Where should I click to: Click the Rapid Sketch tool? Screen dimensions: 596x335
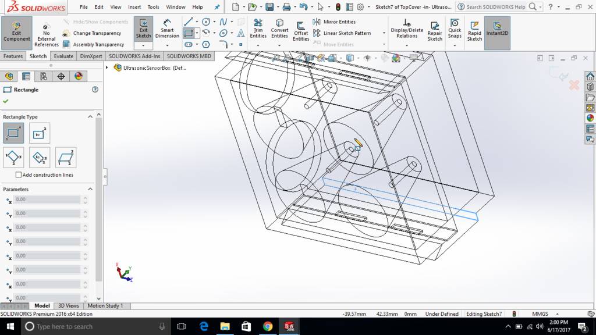(x=474, y=31)
